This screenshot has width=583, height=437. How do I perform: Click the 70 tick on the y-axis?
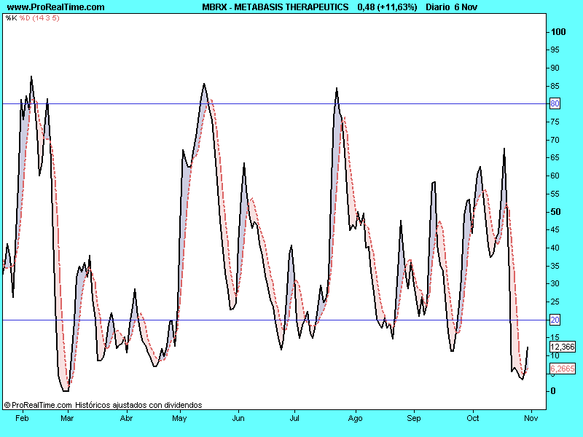coord(555,140)
